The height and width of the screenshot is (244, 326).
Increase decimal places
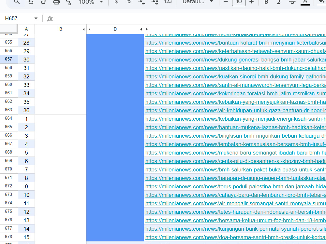155,2
